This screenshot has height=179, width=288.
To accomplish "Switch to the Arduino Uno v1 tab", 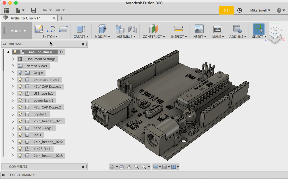I will [25, 18].
